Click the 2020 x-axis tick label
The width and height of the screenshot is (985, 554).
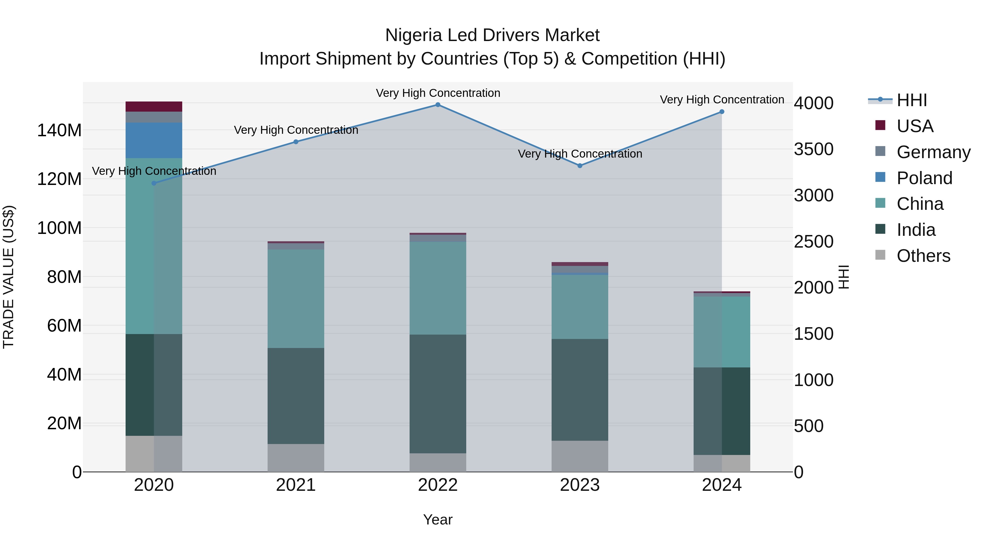coord(154,485)
